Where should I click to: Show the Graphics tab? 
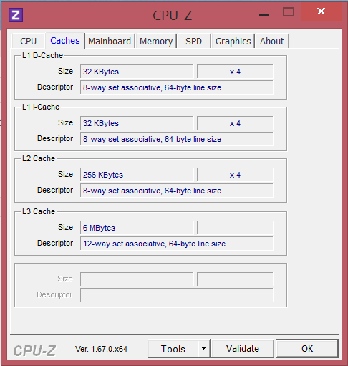point(233,41)
